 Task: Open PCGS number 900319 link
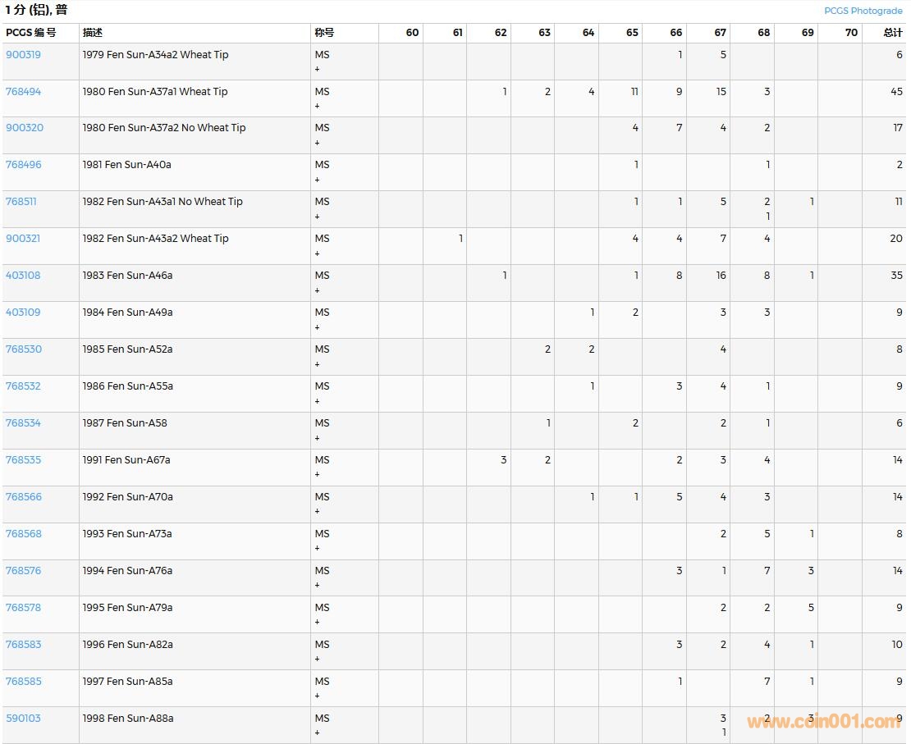[23, 55]
